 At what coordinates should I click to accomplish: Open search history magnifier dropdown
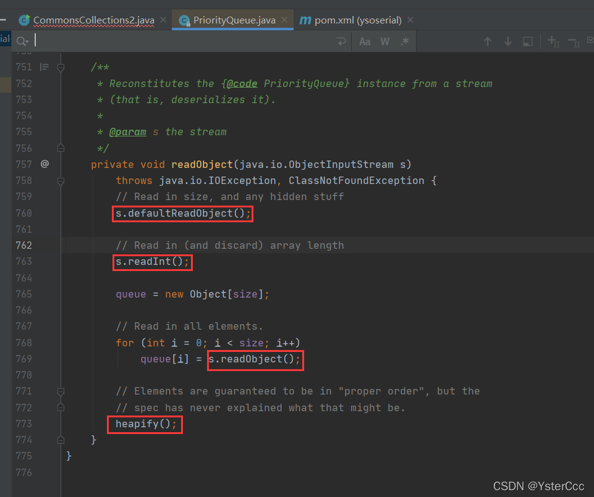pyautogui.click(x=23, y=41)
